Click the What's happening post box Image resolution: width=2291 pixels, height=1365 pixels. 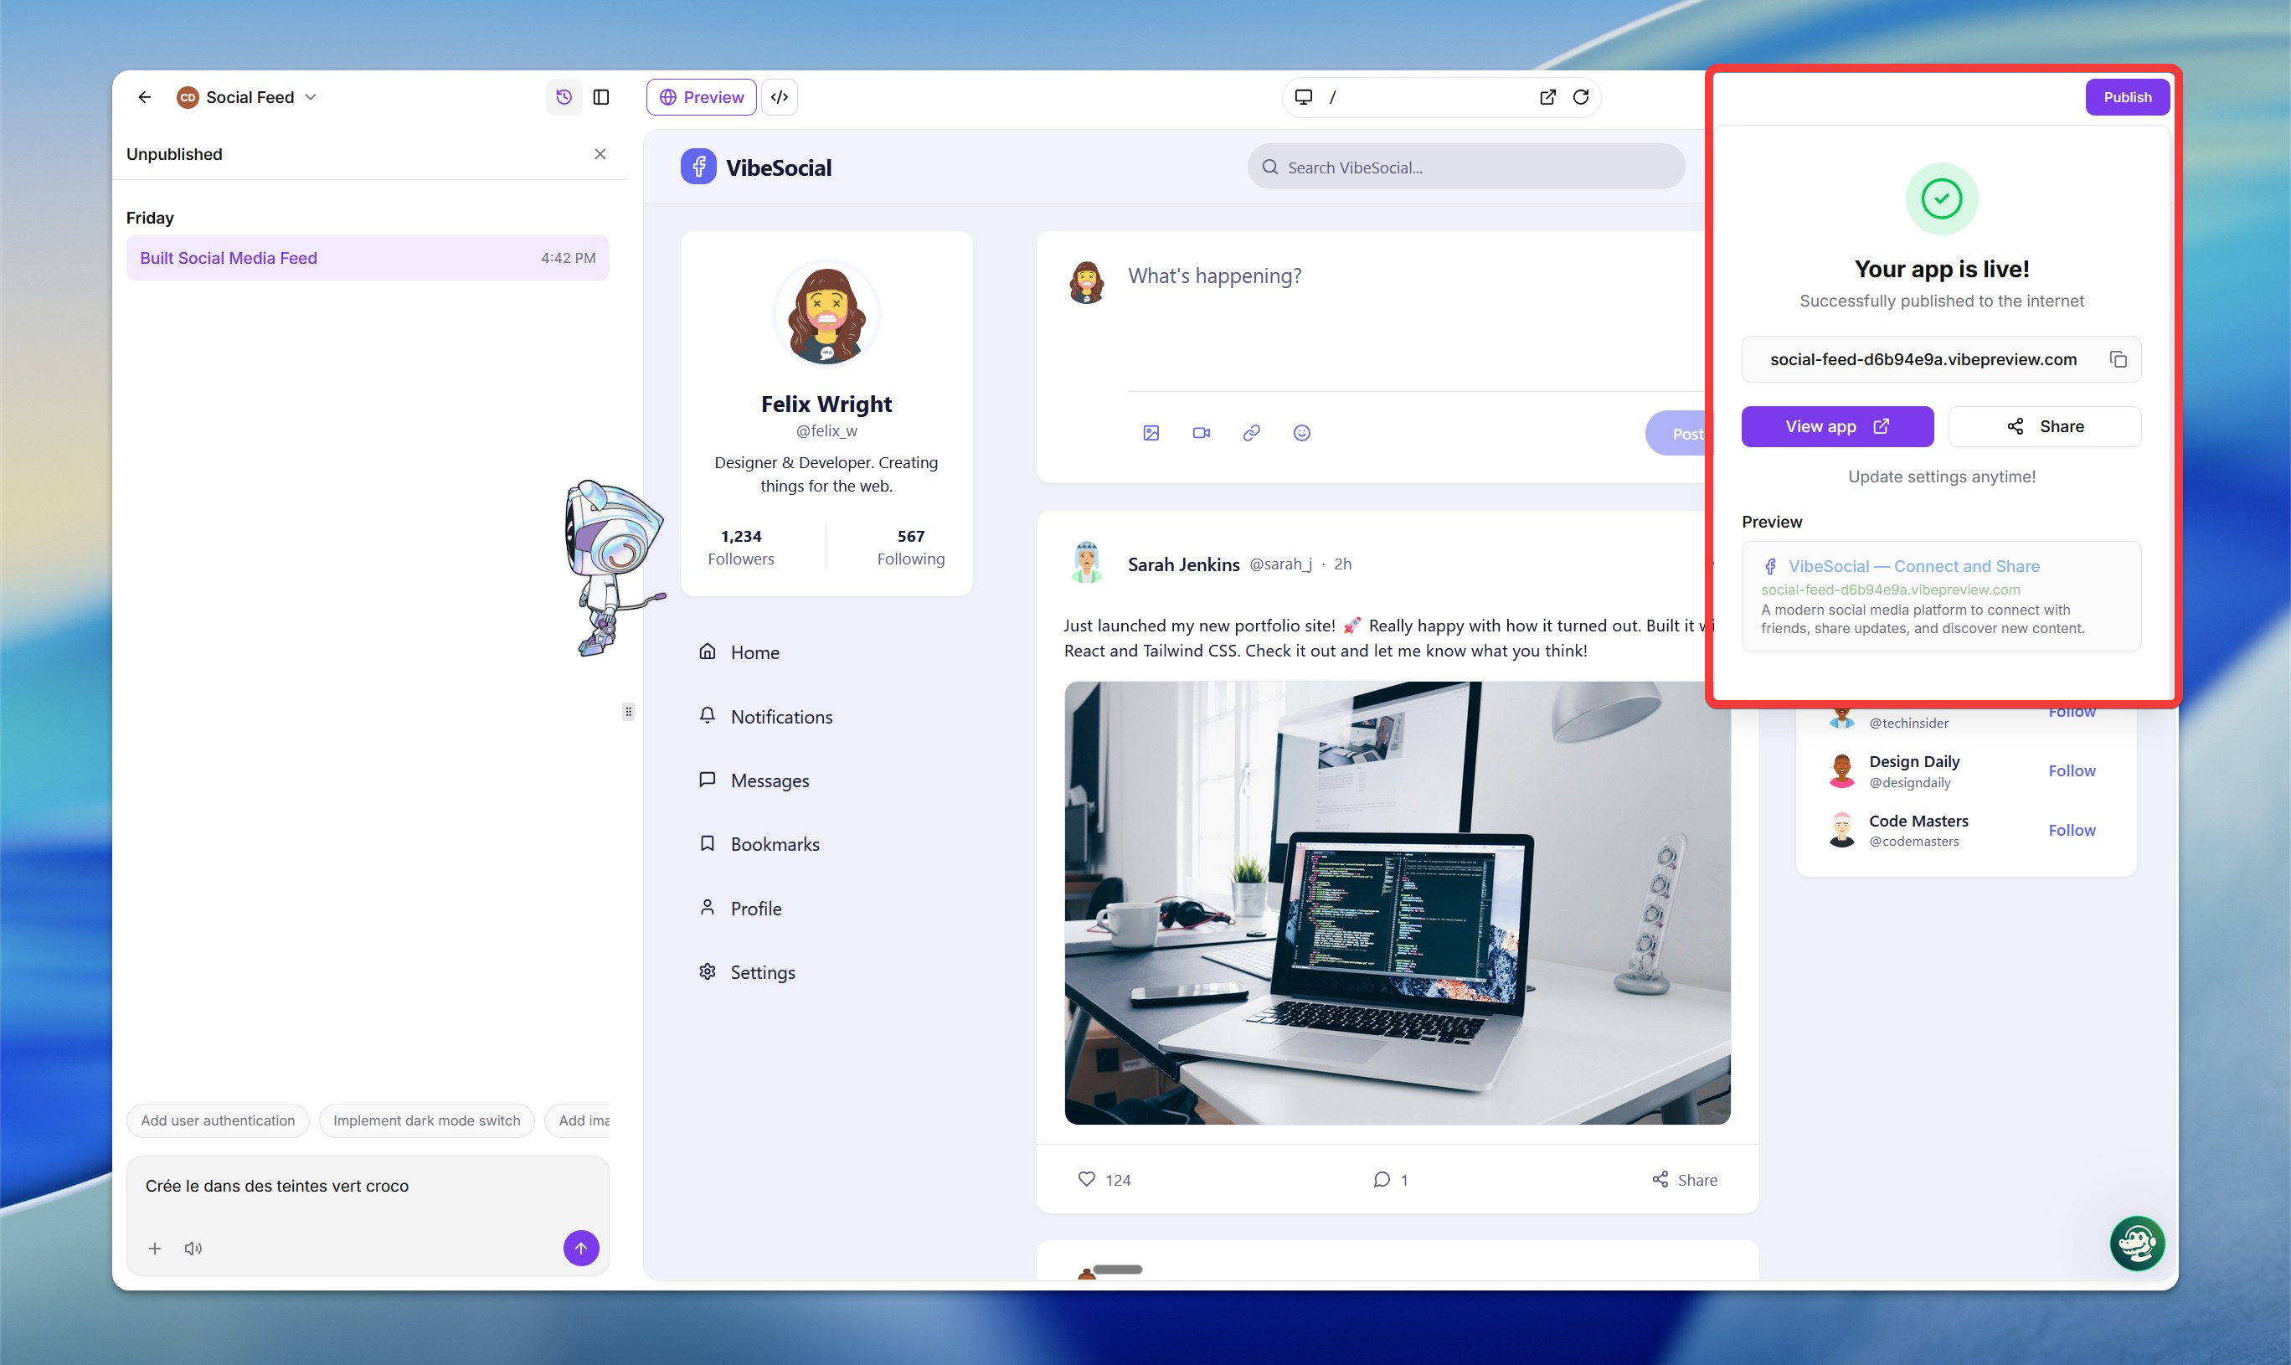pyautogui.click(x=1214, y=276)
